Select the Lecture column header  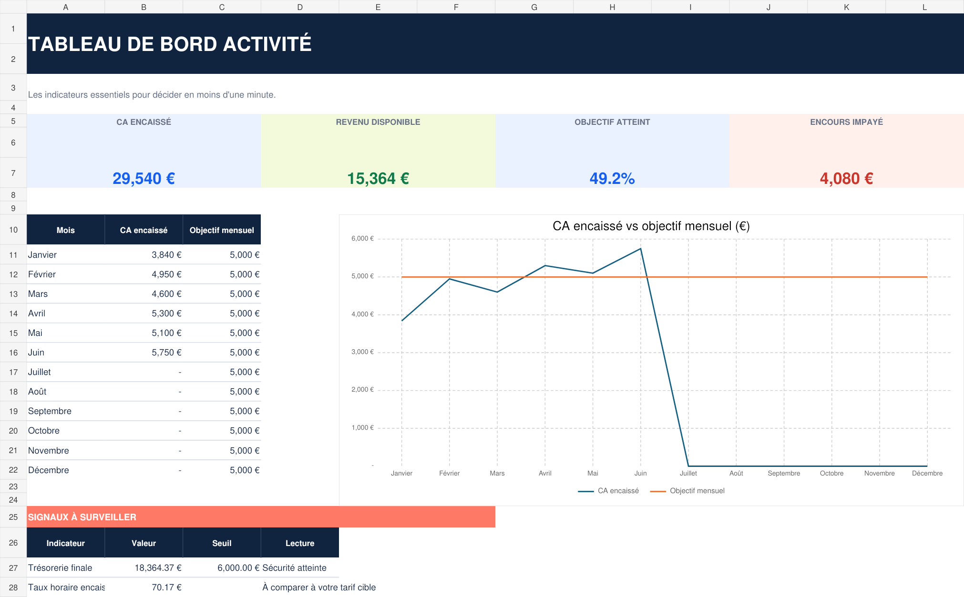point(300,543)
